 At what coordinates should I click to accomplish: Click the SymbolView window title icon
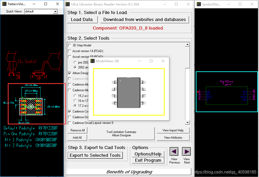tap(199, 4)
